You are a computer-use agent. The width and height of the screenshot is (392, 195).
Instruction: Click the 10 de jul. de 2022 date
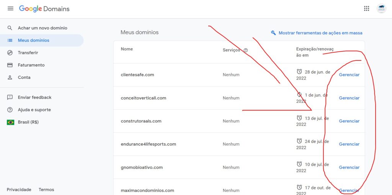point(312,167)
